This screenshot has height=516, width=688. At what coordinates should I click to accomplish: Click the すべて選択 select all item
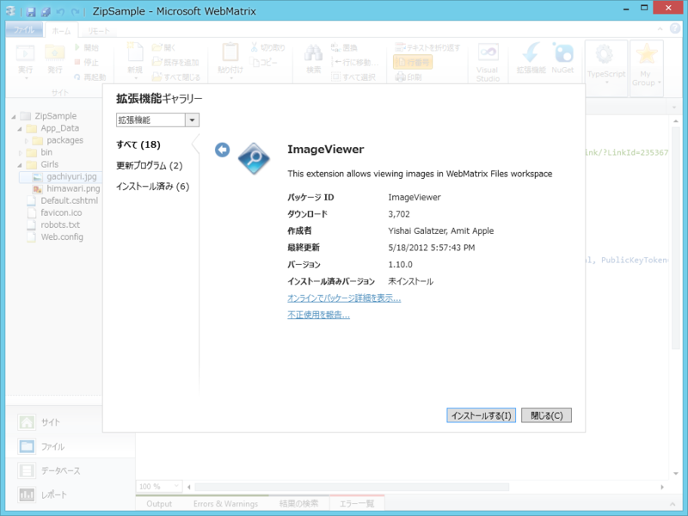pyautogui.click(x=353, y=77)
